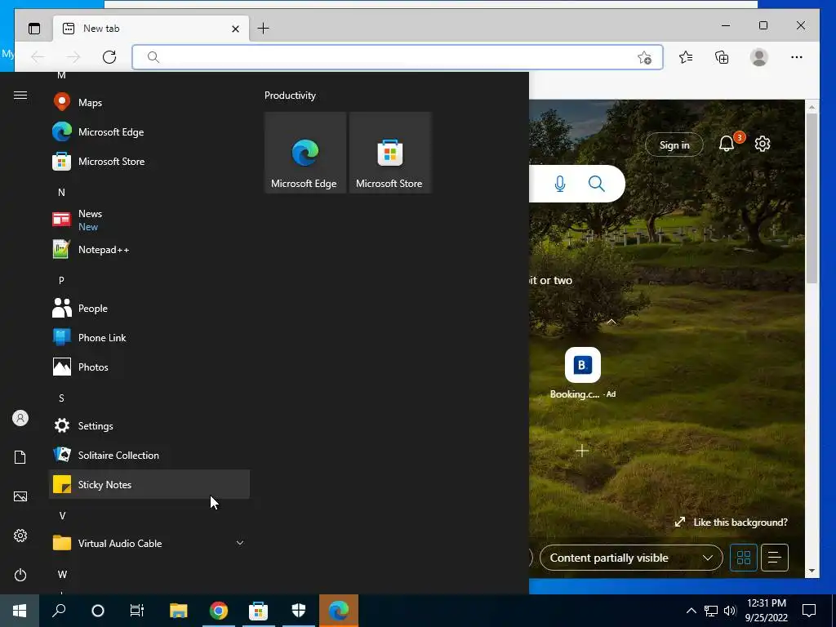Expand the Start menu hamburger button

click(x=20, y=96)
